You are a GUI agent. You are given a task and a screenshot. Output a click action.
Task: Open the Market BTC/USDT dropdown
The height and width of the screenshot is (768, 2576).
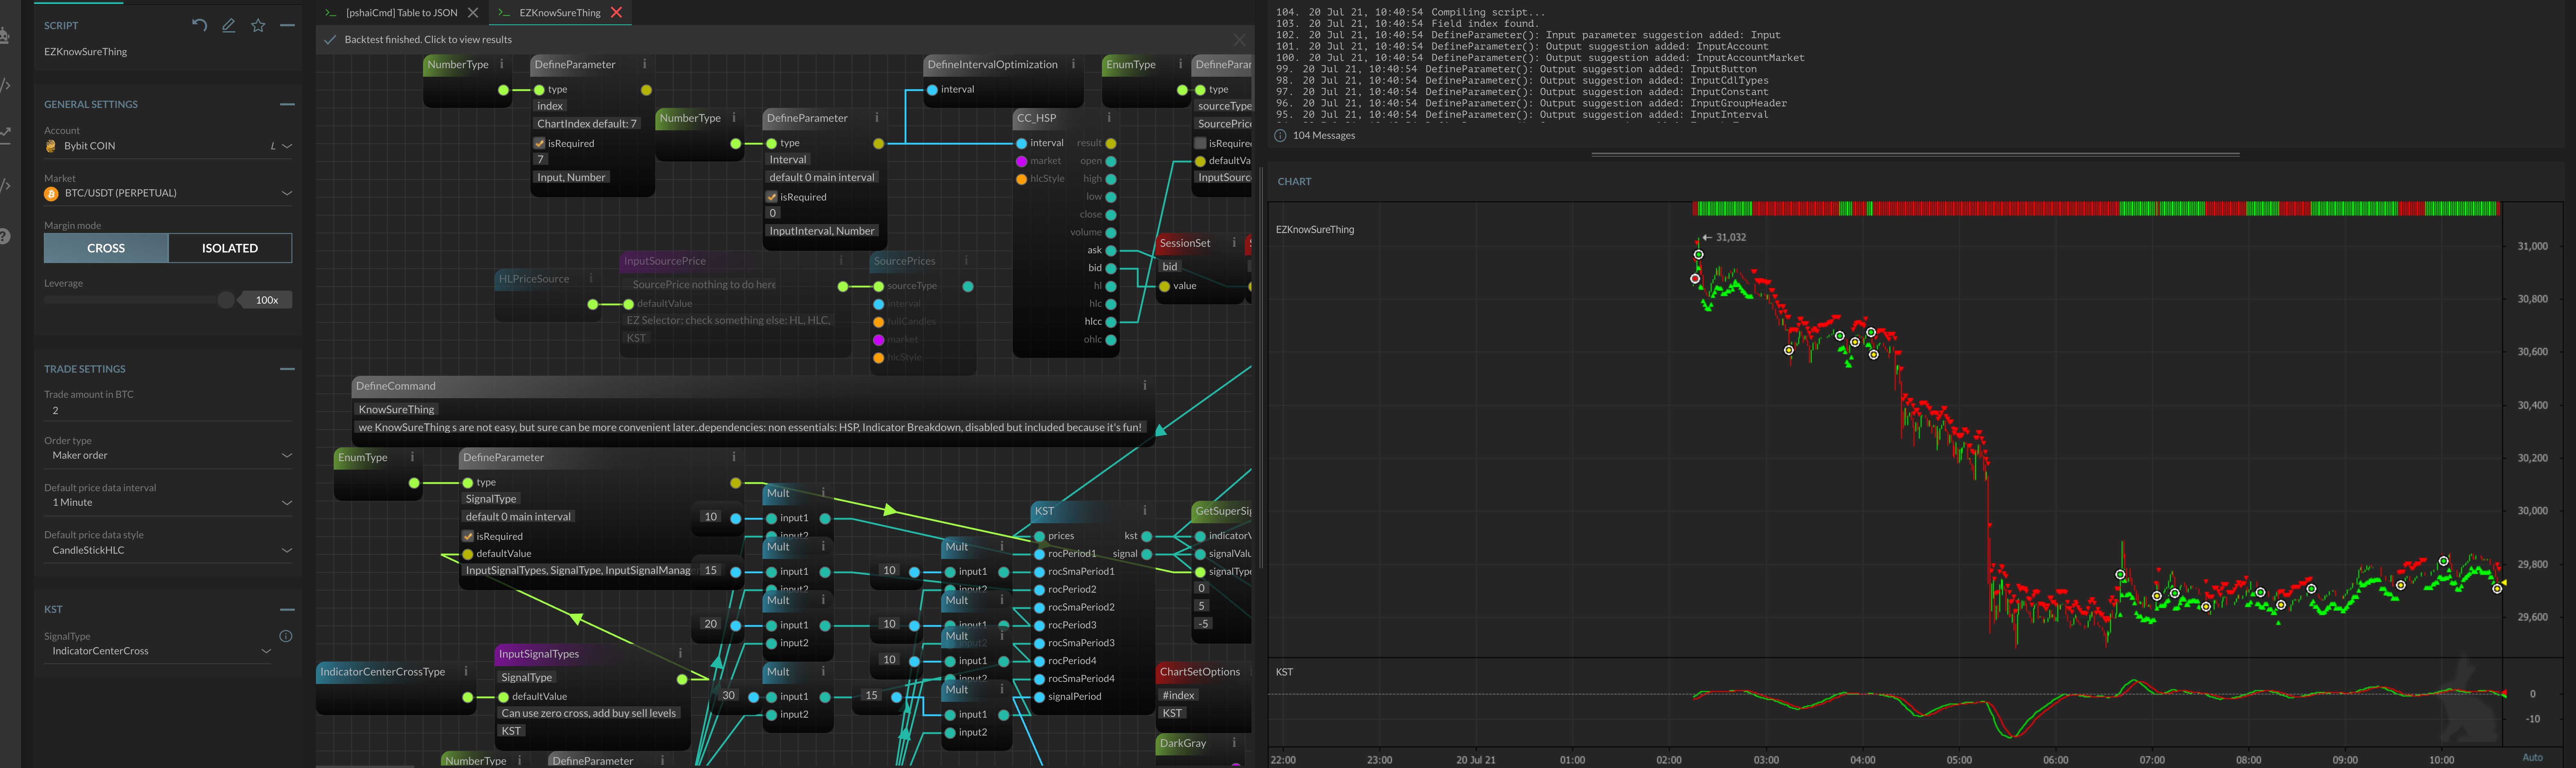coord(168,193)
